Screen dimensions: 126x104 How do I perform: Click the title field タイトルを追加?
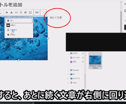point(11,5)
